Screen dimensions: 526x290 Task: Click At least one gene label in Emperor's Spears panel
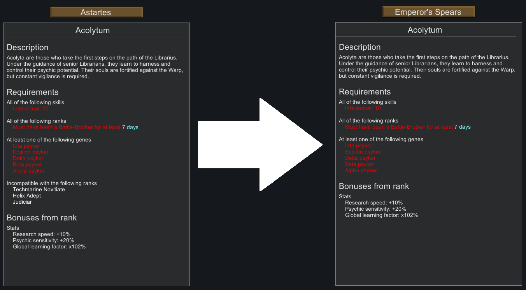(381, 140)
